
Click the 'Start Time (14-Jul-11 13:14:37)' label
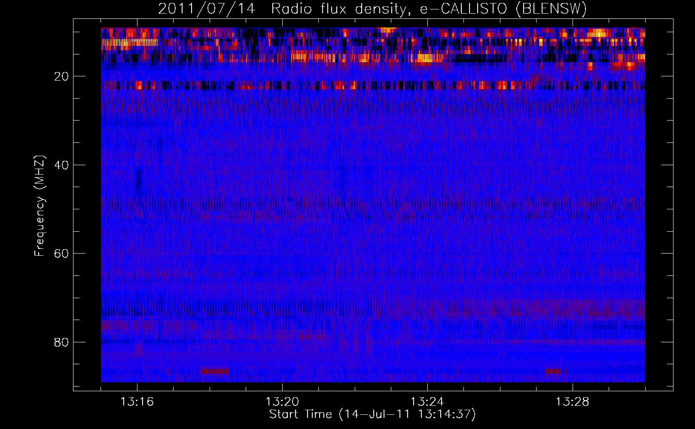coord(372,414)
